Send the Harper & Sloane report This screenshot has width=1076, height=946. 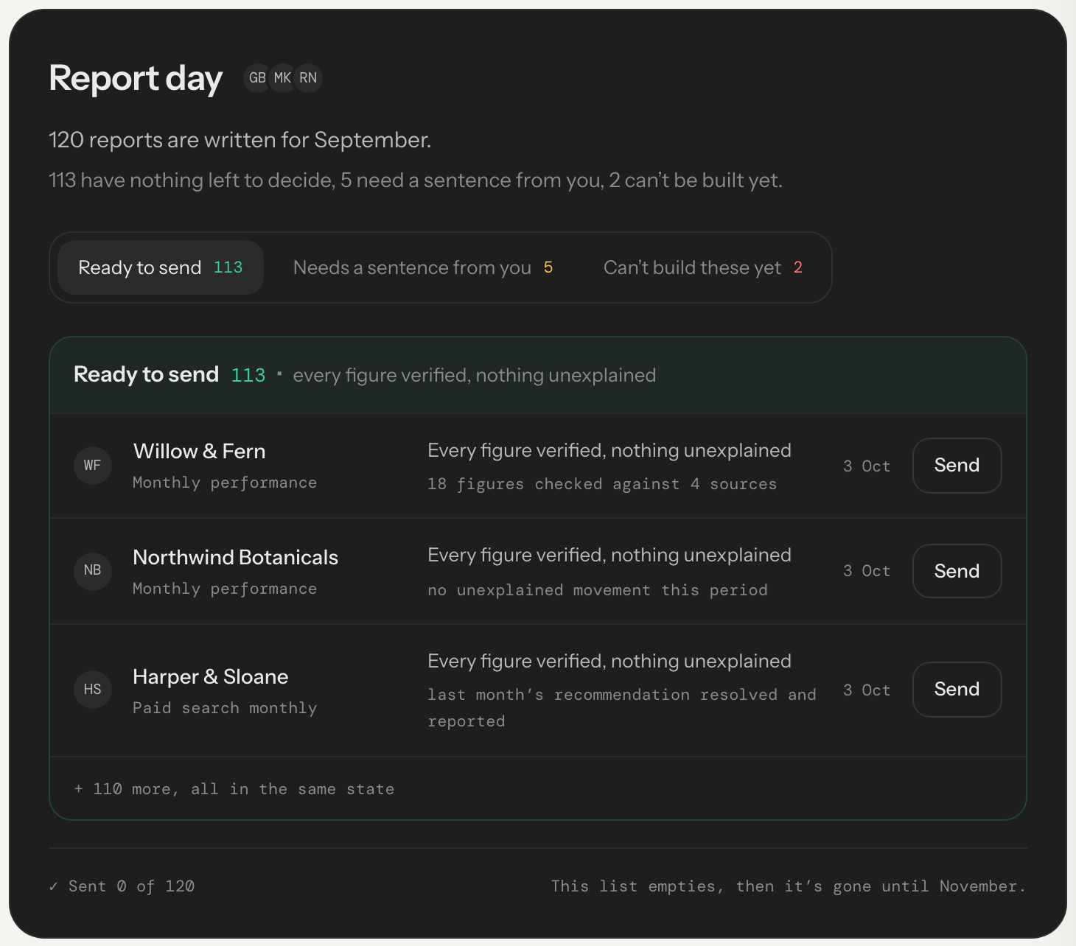pyautogui.click(x=957, y=690)
